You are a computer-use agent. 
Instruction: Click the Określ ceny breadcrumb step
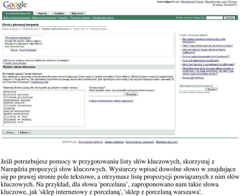(79, 29)
